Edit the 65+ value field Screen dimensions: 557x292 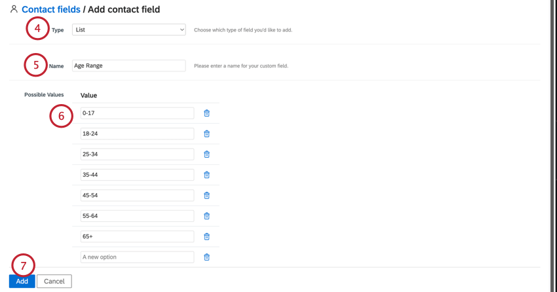[138, 236]
